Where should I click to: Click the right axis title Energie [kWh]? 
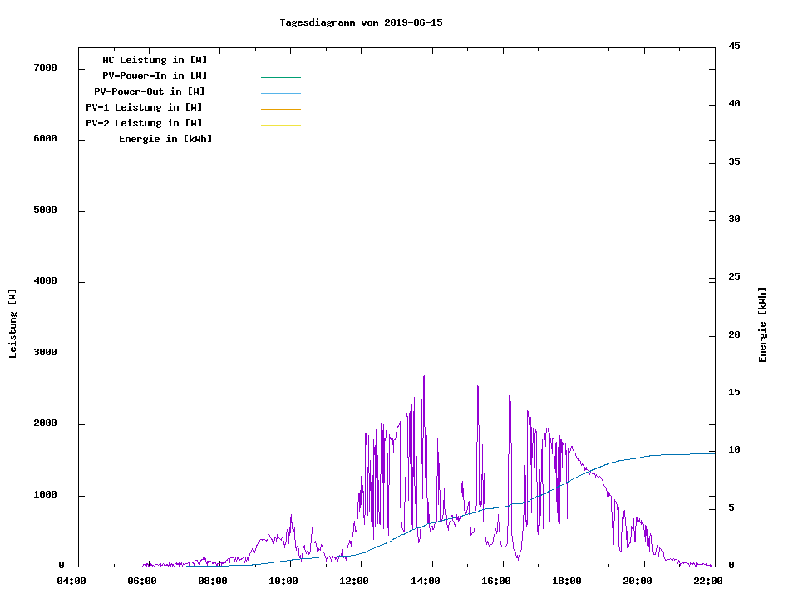[x=762, y=324]
